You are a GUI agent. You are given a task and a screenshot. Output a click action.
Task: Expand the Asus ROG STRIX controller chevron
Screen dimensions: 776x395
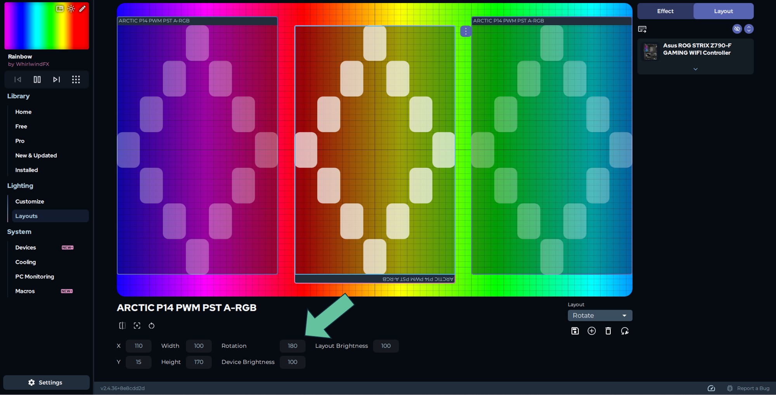click(x=695, y=69)
